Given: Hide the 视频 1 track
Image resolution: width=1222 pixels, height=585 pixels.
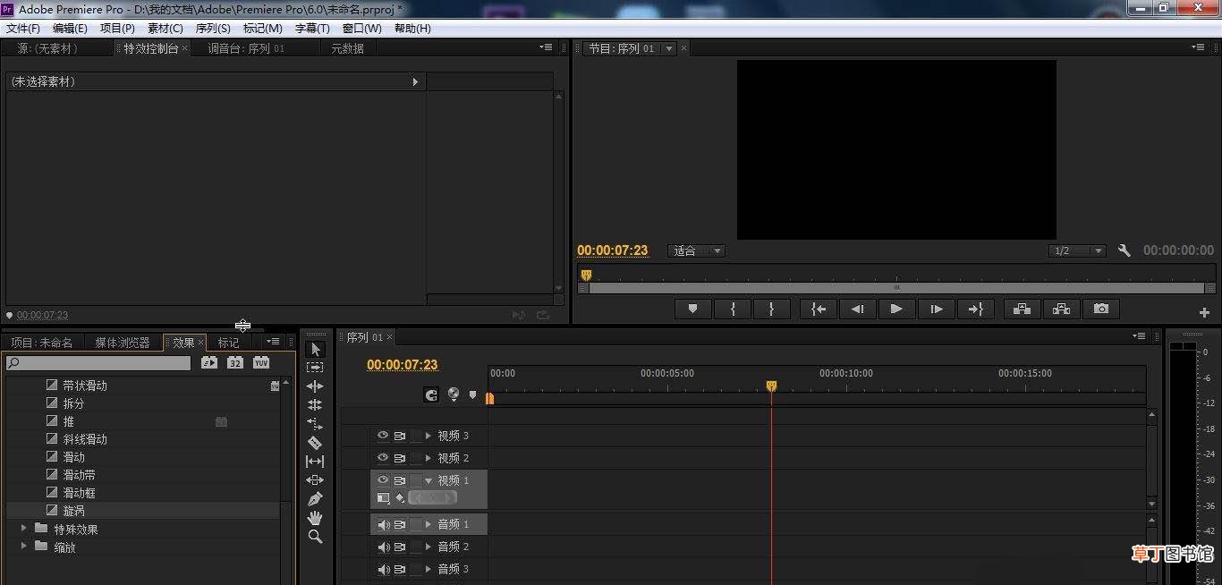Looking at the screenshot, I should click(x=383, y=480).
